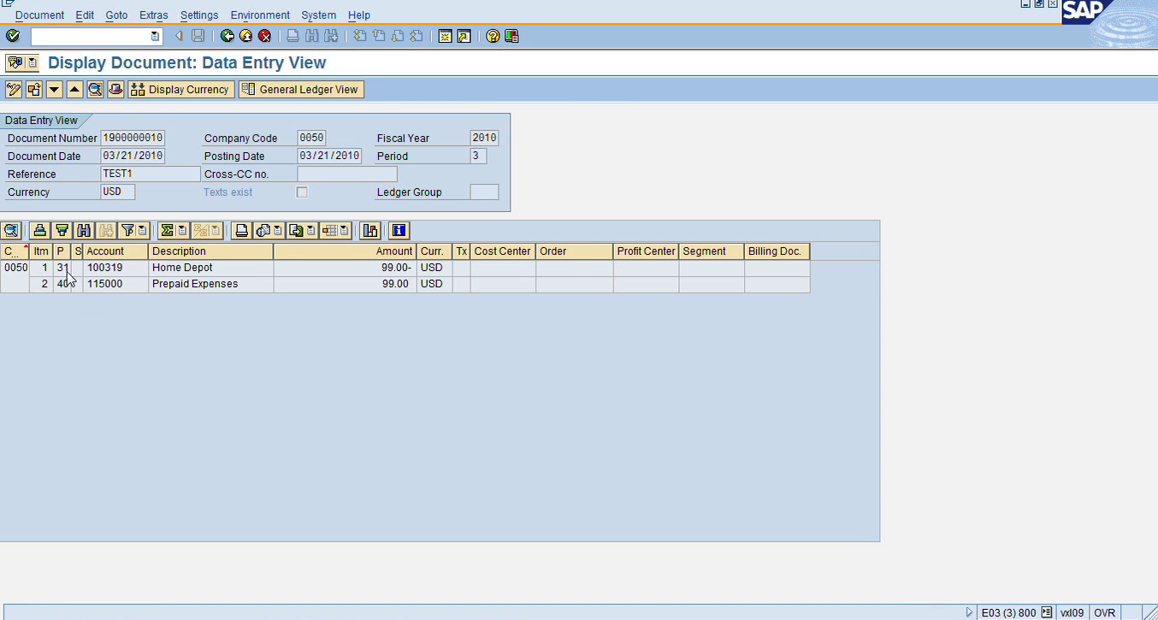Click the Generate Shortcut icon
This screenshot has width=1158, height=620.
464,36
